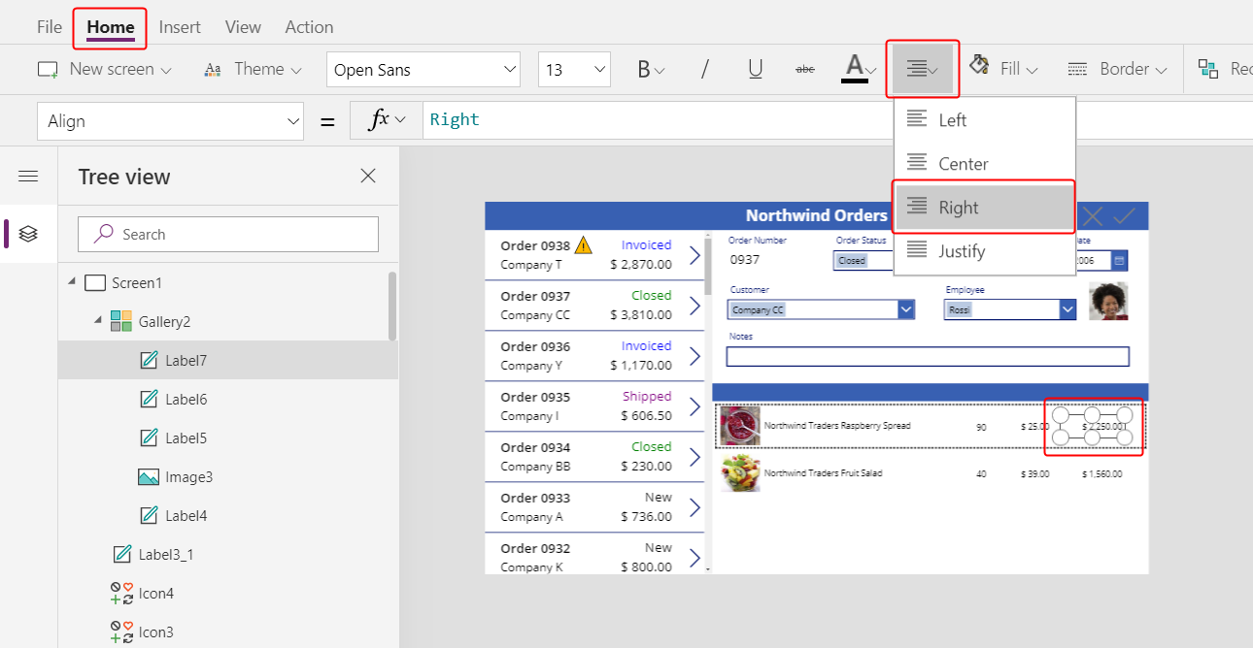Close the Tree view panel
Viewport: 1253px width, 648px height.
click(x=368, y=176)
